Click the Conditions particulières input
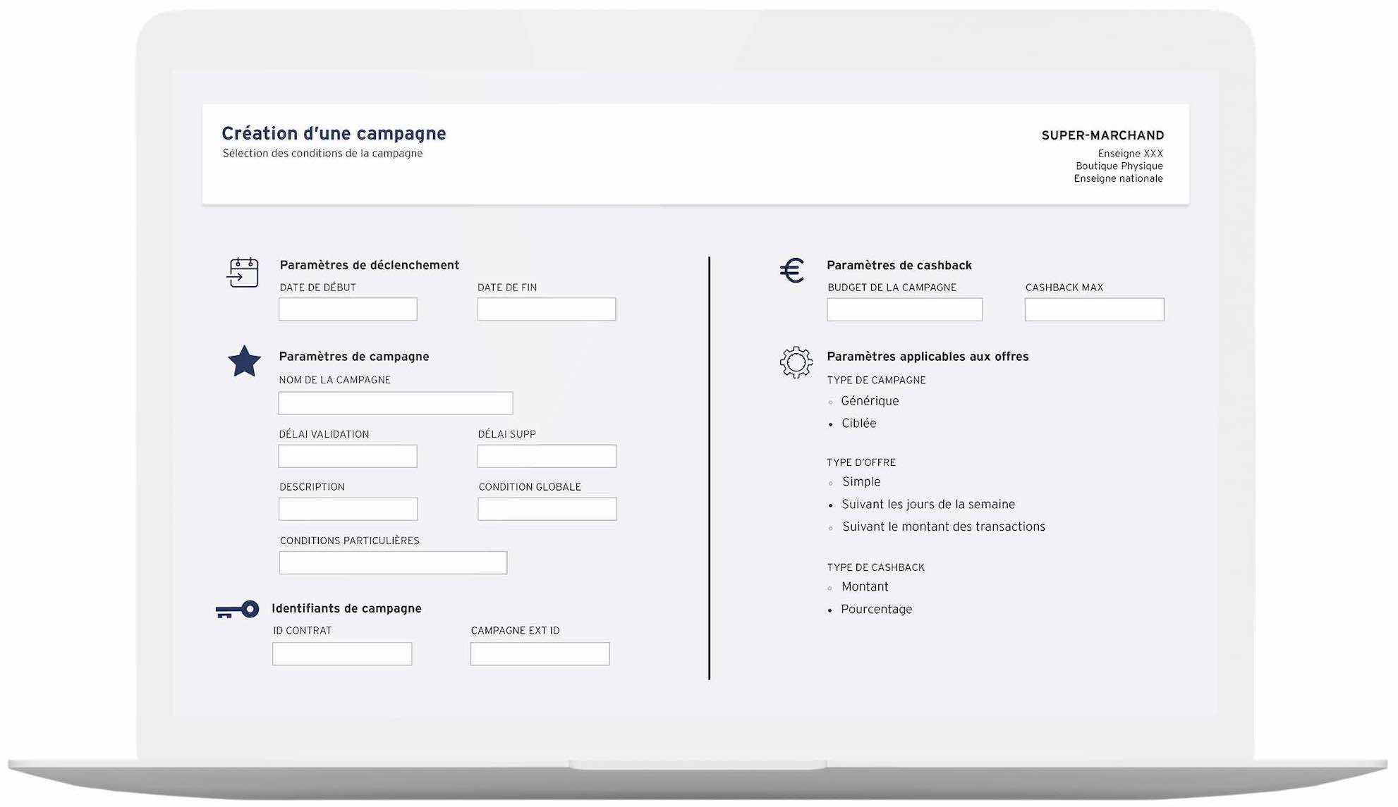Viewport: 1398px width, 807px height. (394, 562)
